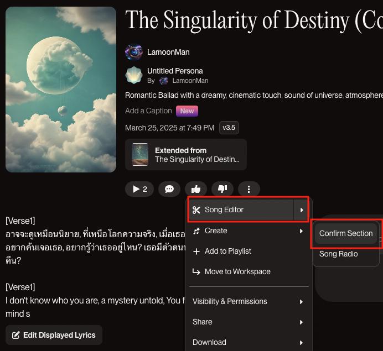Viewport: 383px width, 351px height.
Task: Click the music note icon beside Create
Action: pyautogui.click(x=196, y=230)
